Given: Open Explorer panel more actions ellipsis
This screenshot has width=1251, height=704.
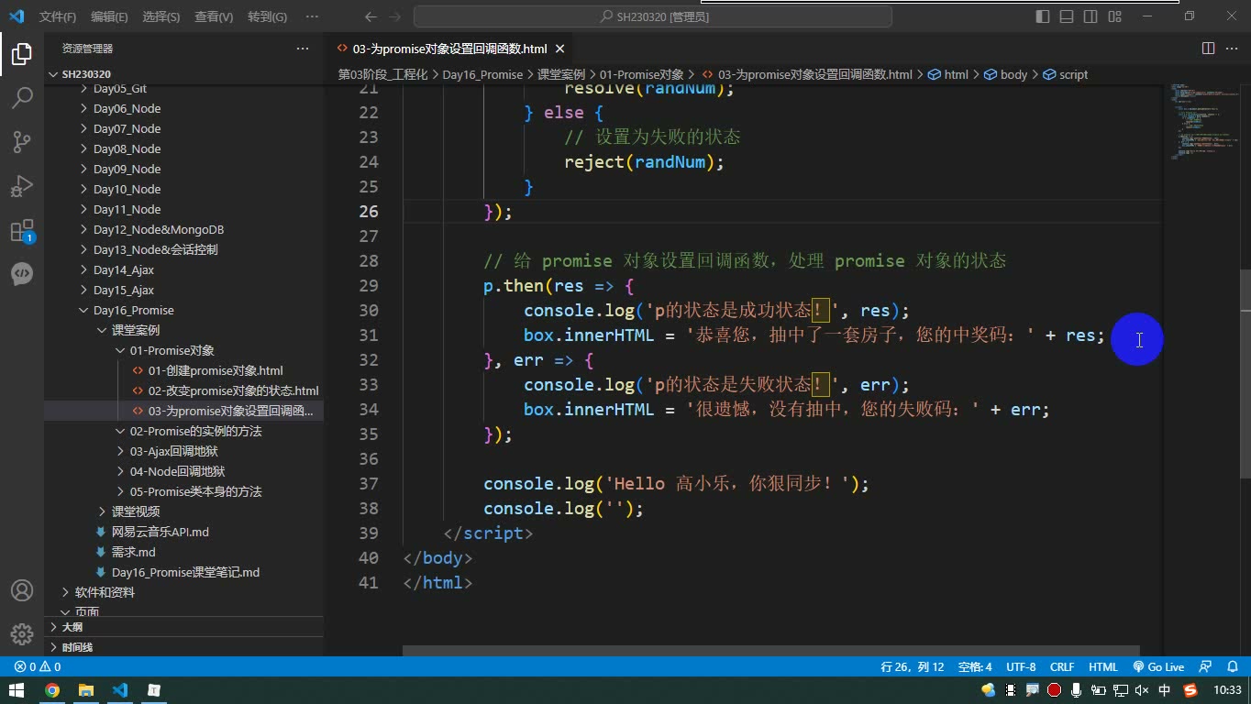Looking at the screenshot, I should (303, 49).
